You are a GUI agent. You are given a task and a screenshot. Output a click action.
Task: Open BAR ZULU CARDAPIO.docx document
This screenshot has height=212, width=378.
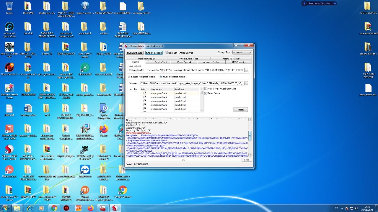[123, 30]
